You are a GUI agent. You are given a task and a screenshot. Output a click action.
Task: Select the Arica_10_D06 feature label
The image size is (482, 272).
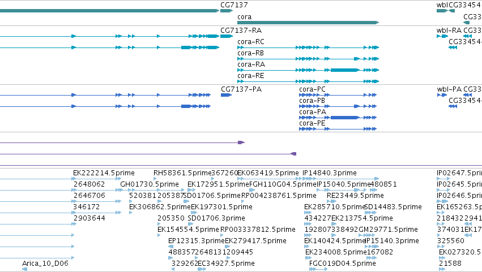[x=45, y=264]
